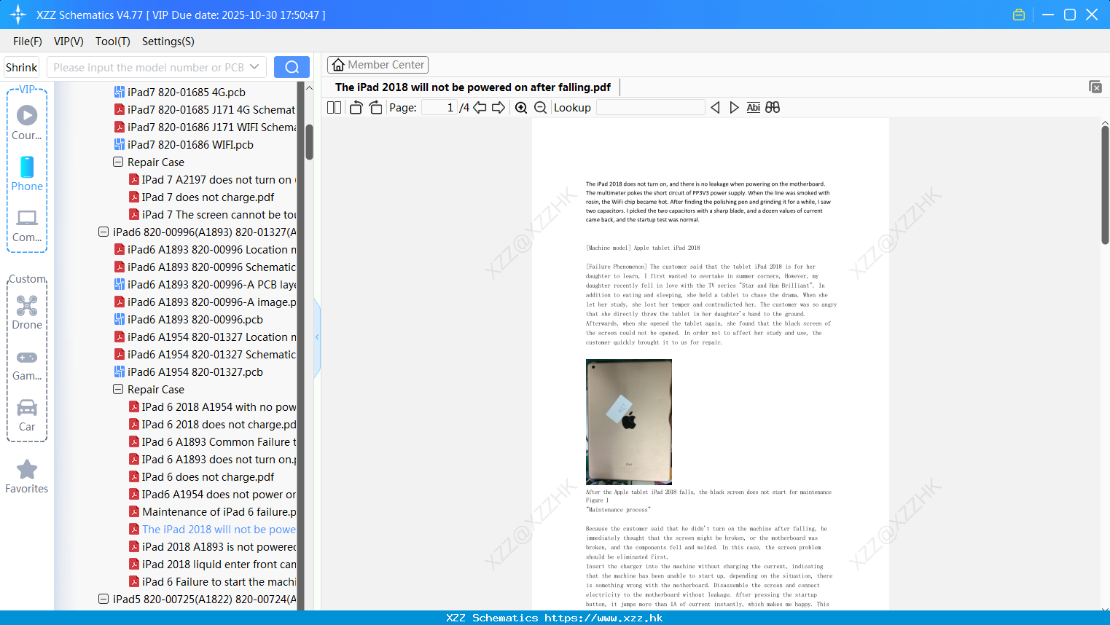
Task: Open iPad7 820-01685 4G.pcb
Action: pyautogui.click(x=187, y=92)
